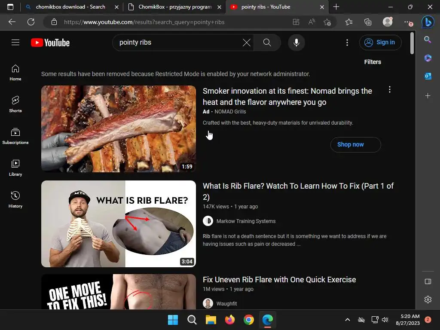
Task: Open Edge sidebar Search tool
Action: point(428,40)
